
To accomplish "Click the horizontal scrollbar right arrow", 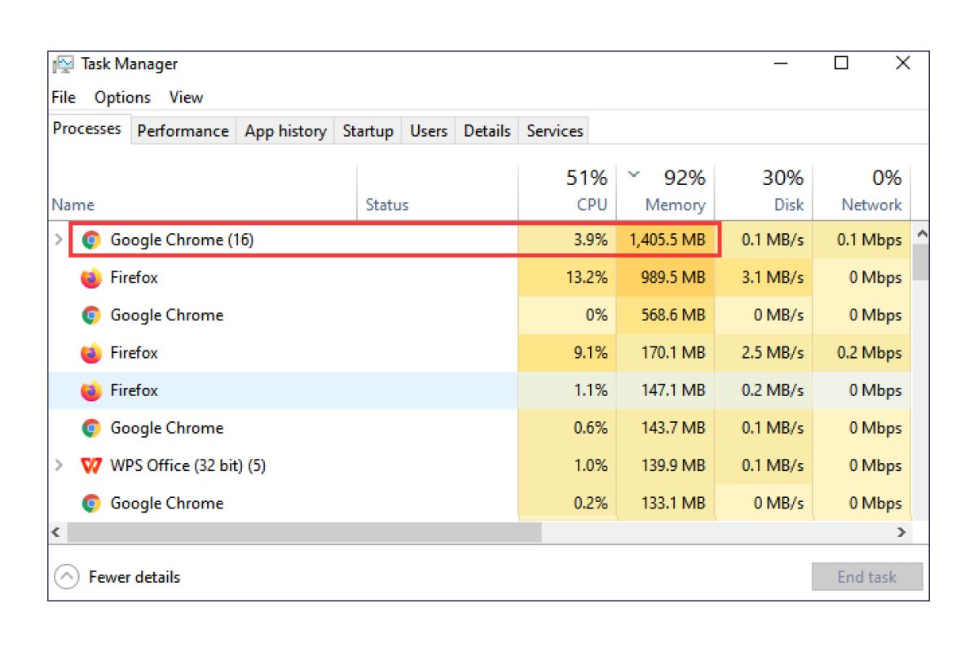I will tap(901, 532).
